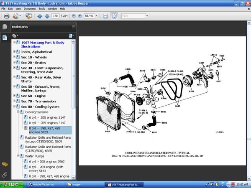Click the bookmark icon beside Index, Alphabetical
Screen dimensions: 251x188
point(18,52)
